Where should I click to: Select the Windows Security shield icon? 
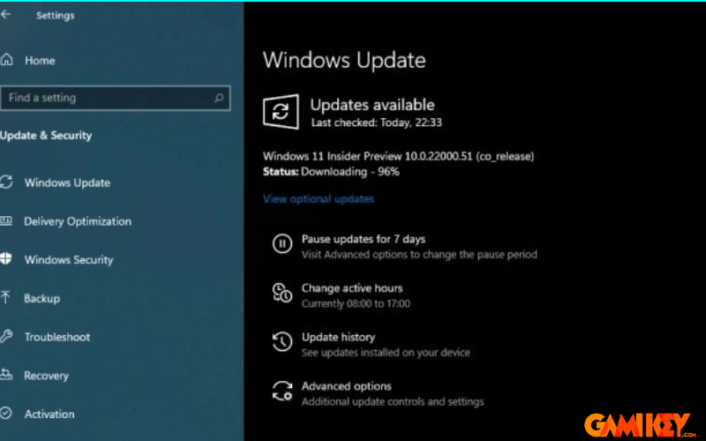pyautogui.click(x=6, y=259)
